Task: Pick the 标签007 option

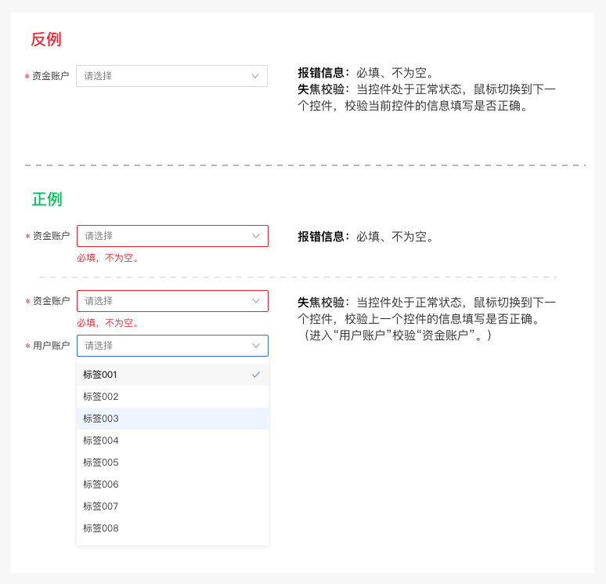Action: coord(100,506)
